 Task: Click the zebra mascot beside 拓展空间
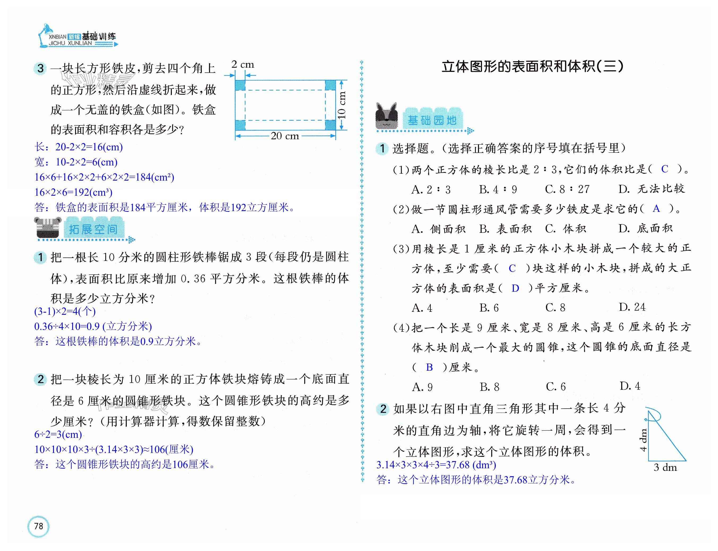[x=47, y=227]
